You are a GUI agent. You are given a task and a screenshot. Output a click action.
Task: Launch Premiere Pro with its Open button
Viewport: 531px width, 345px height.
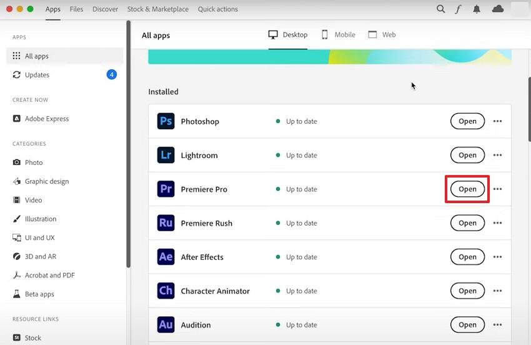pos(467,189)
